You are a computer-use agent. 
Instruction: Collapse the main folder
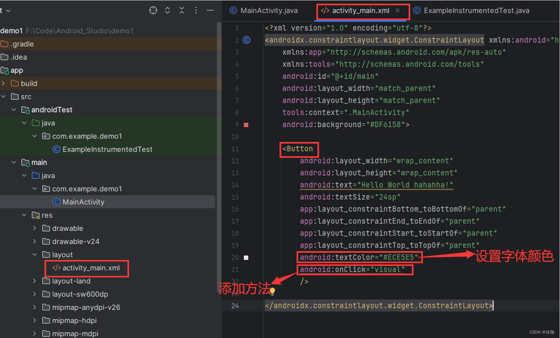[14, 162]
